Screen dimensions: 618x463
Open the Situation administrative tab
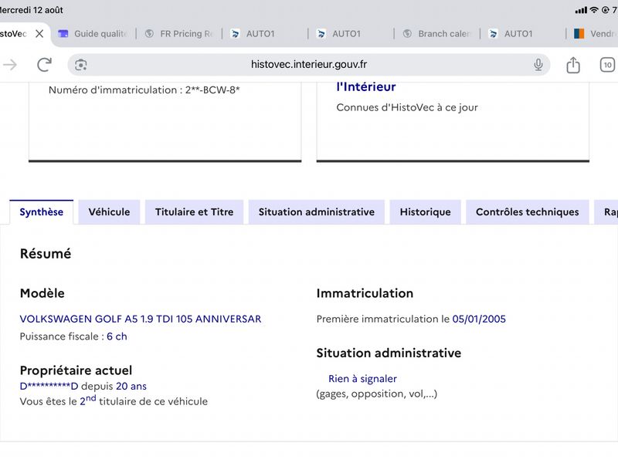pos(317,212)
